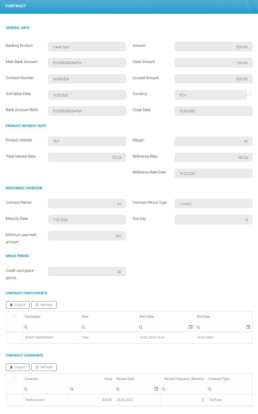Open the Contract Period Type field
This screenshot has height=414, width=258.
[x=213, y=204]
